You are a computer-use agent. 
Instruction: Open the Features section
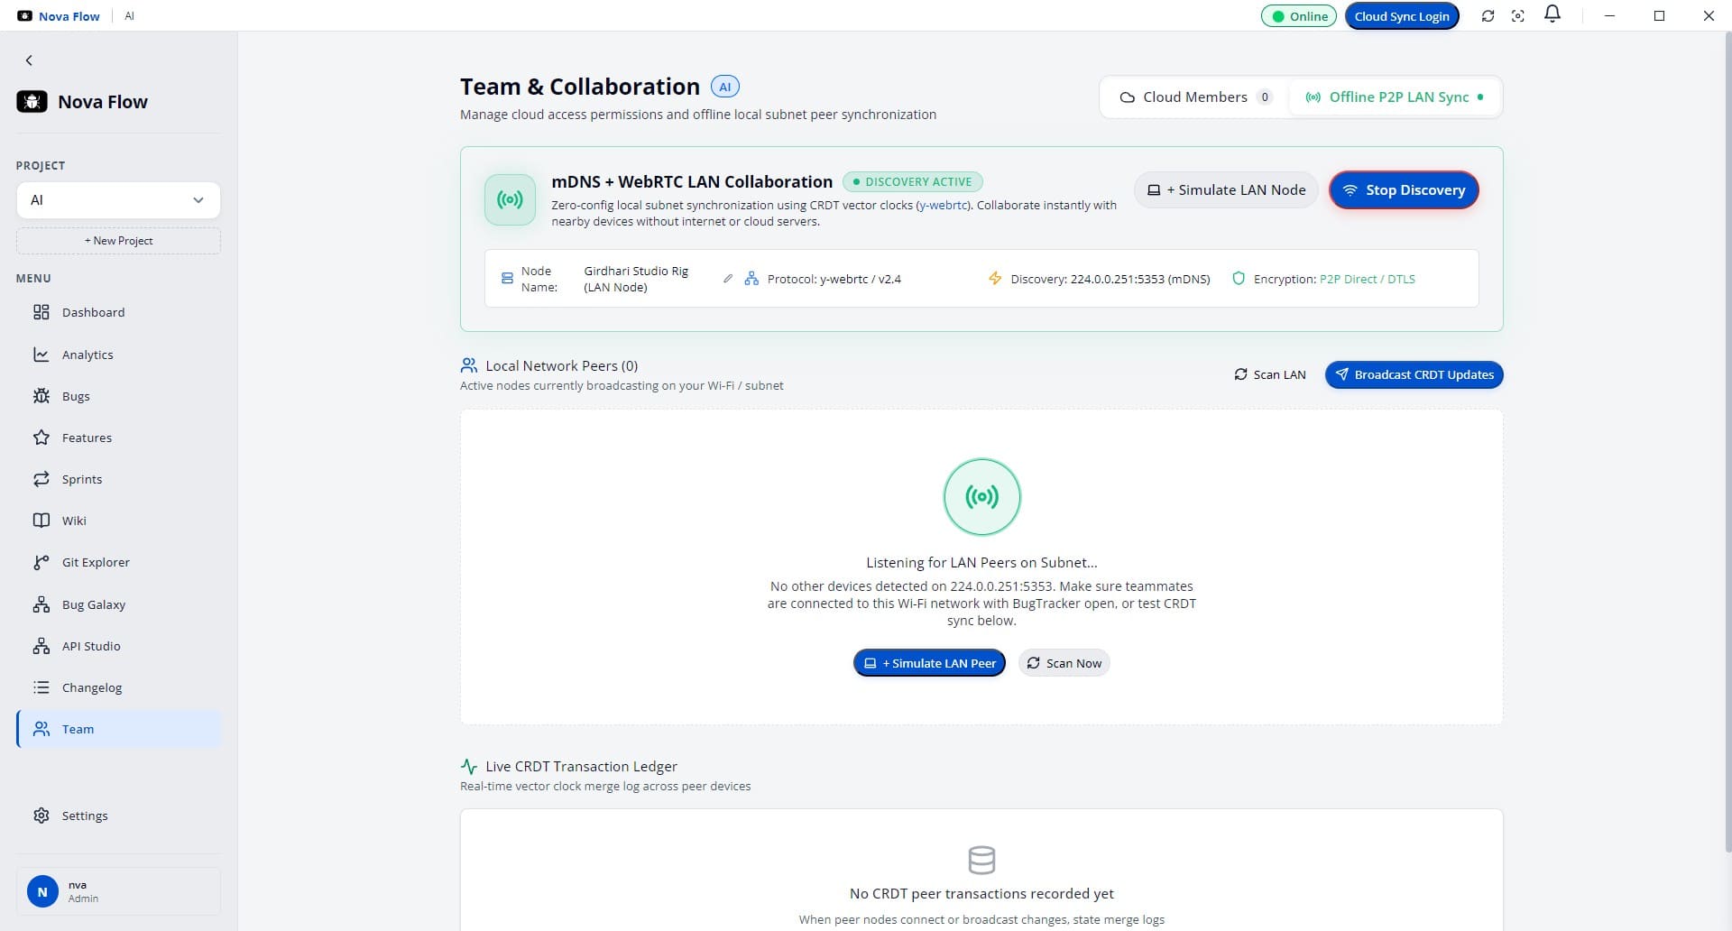(118, 438)
